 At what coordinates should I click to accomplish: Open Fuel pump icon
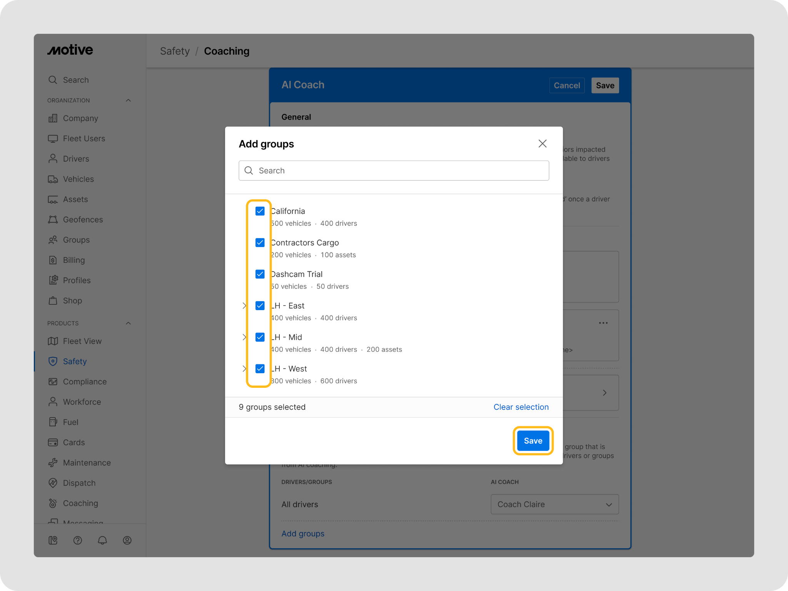pos(53,422)
